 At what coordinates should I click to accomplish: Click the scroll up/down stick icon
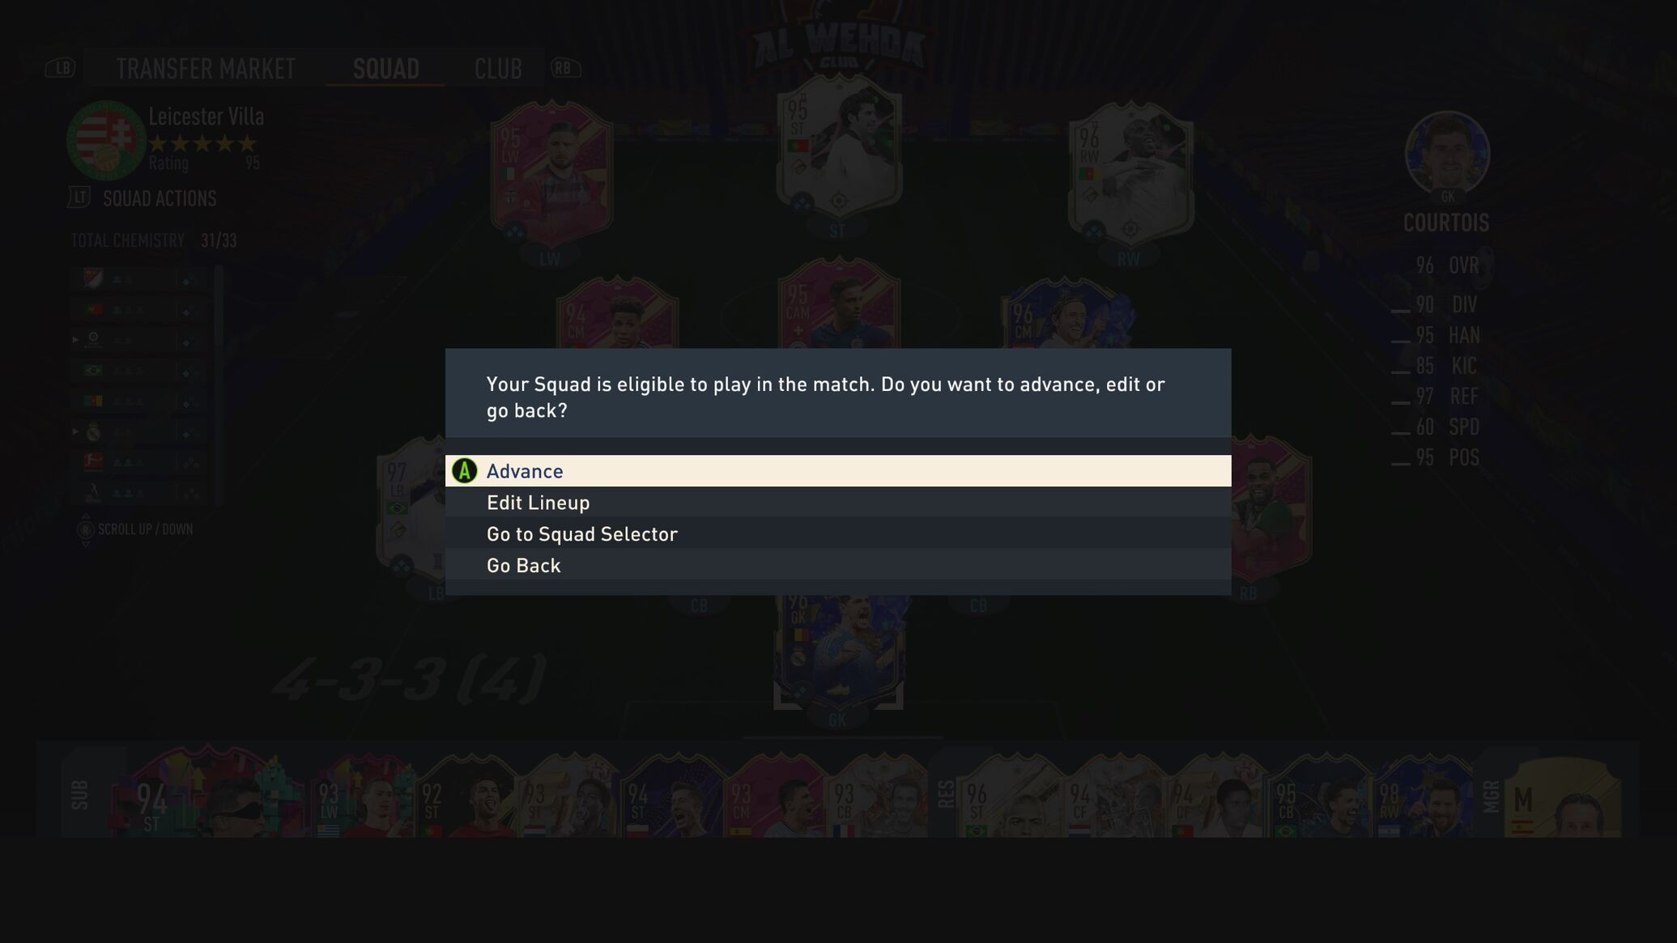click(x=85, y=529)
